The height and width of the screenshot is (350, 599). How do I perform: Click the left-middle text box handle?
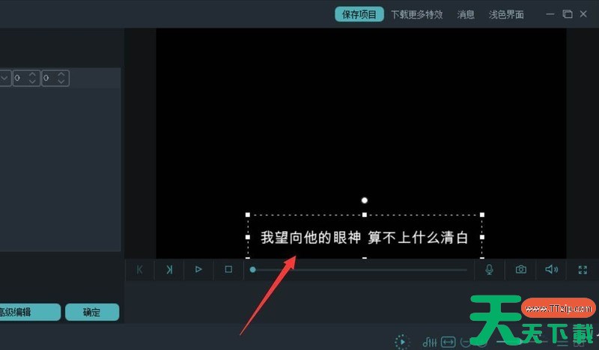pos(248,237)
